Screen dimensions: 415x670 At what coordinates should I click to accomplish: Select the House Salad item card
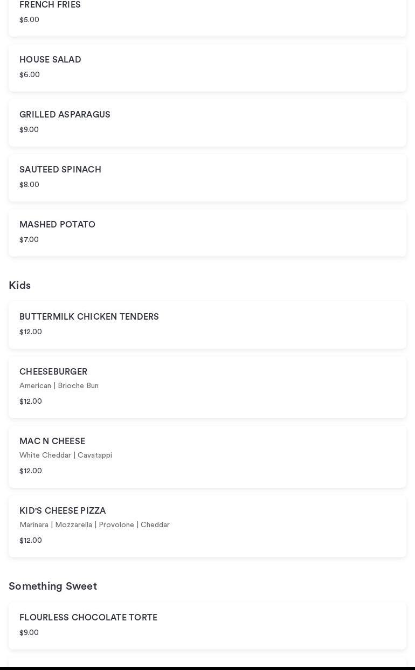point(207,68)
